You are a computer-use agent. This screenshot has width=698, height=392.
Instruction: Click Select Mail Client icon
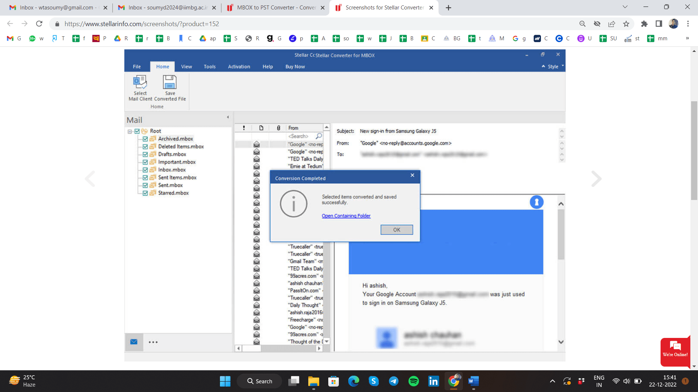(x=140, y=82)
